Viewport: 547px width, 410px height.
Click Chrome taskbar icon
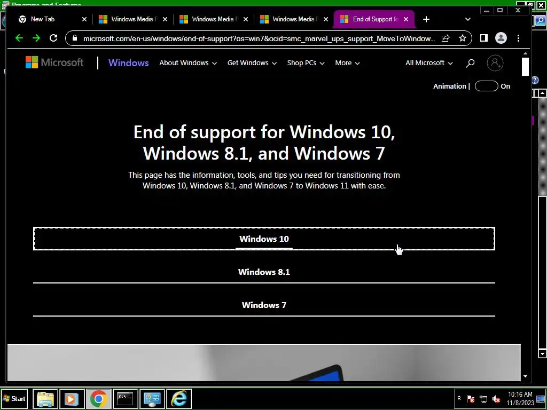[x=99, y=399]
